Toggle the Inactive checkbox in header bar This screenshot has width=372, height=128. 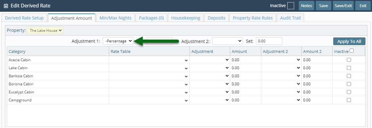(291, 6)
